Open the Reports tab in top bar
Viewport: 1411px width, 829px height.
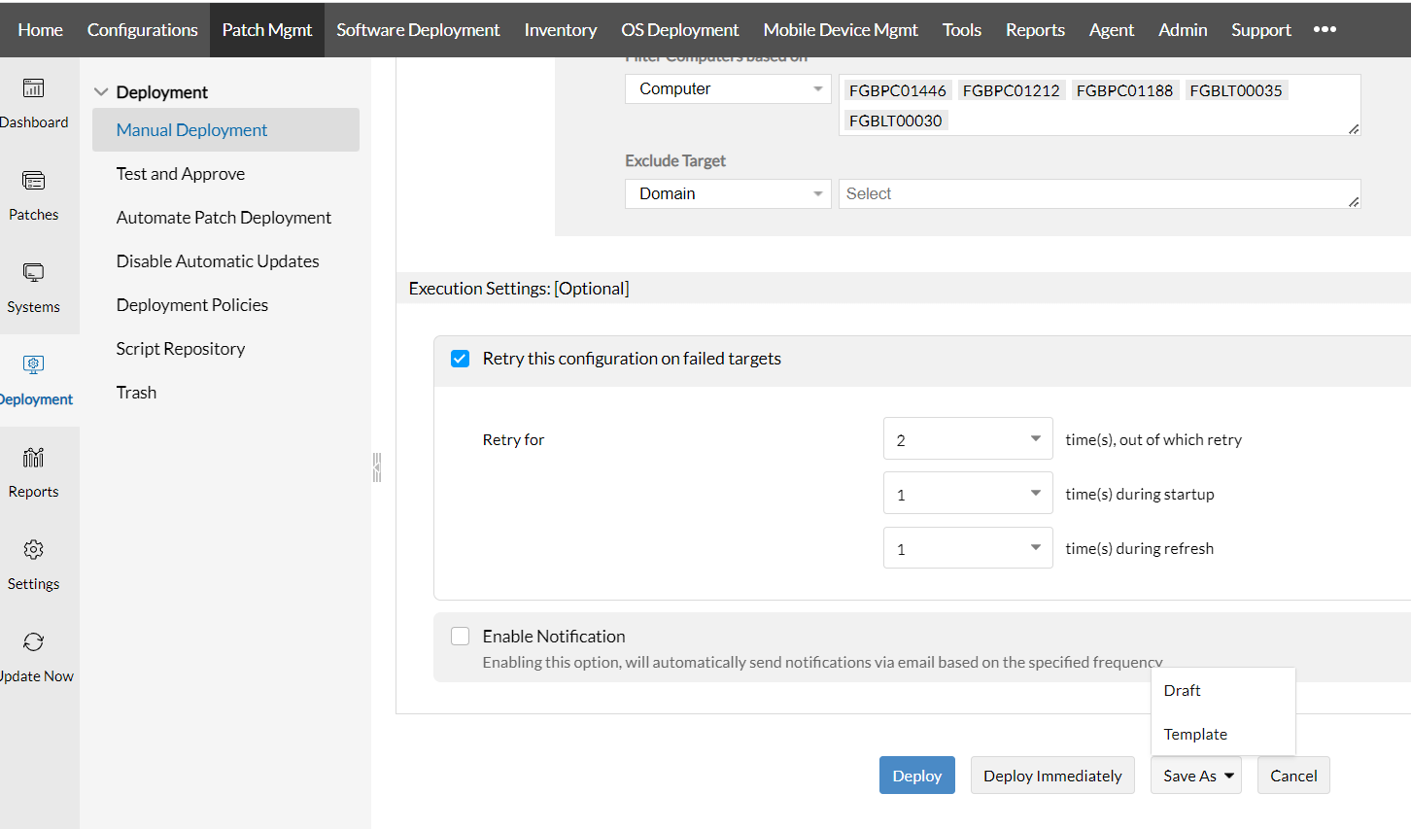[1035, 29]
